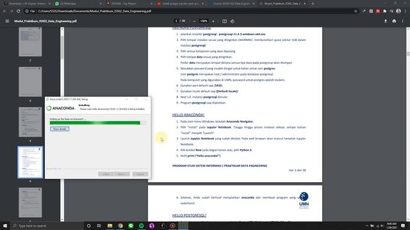Click the zoom out minus icon
The width and height of the screenshot is (410, 230).
[194, 21]
